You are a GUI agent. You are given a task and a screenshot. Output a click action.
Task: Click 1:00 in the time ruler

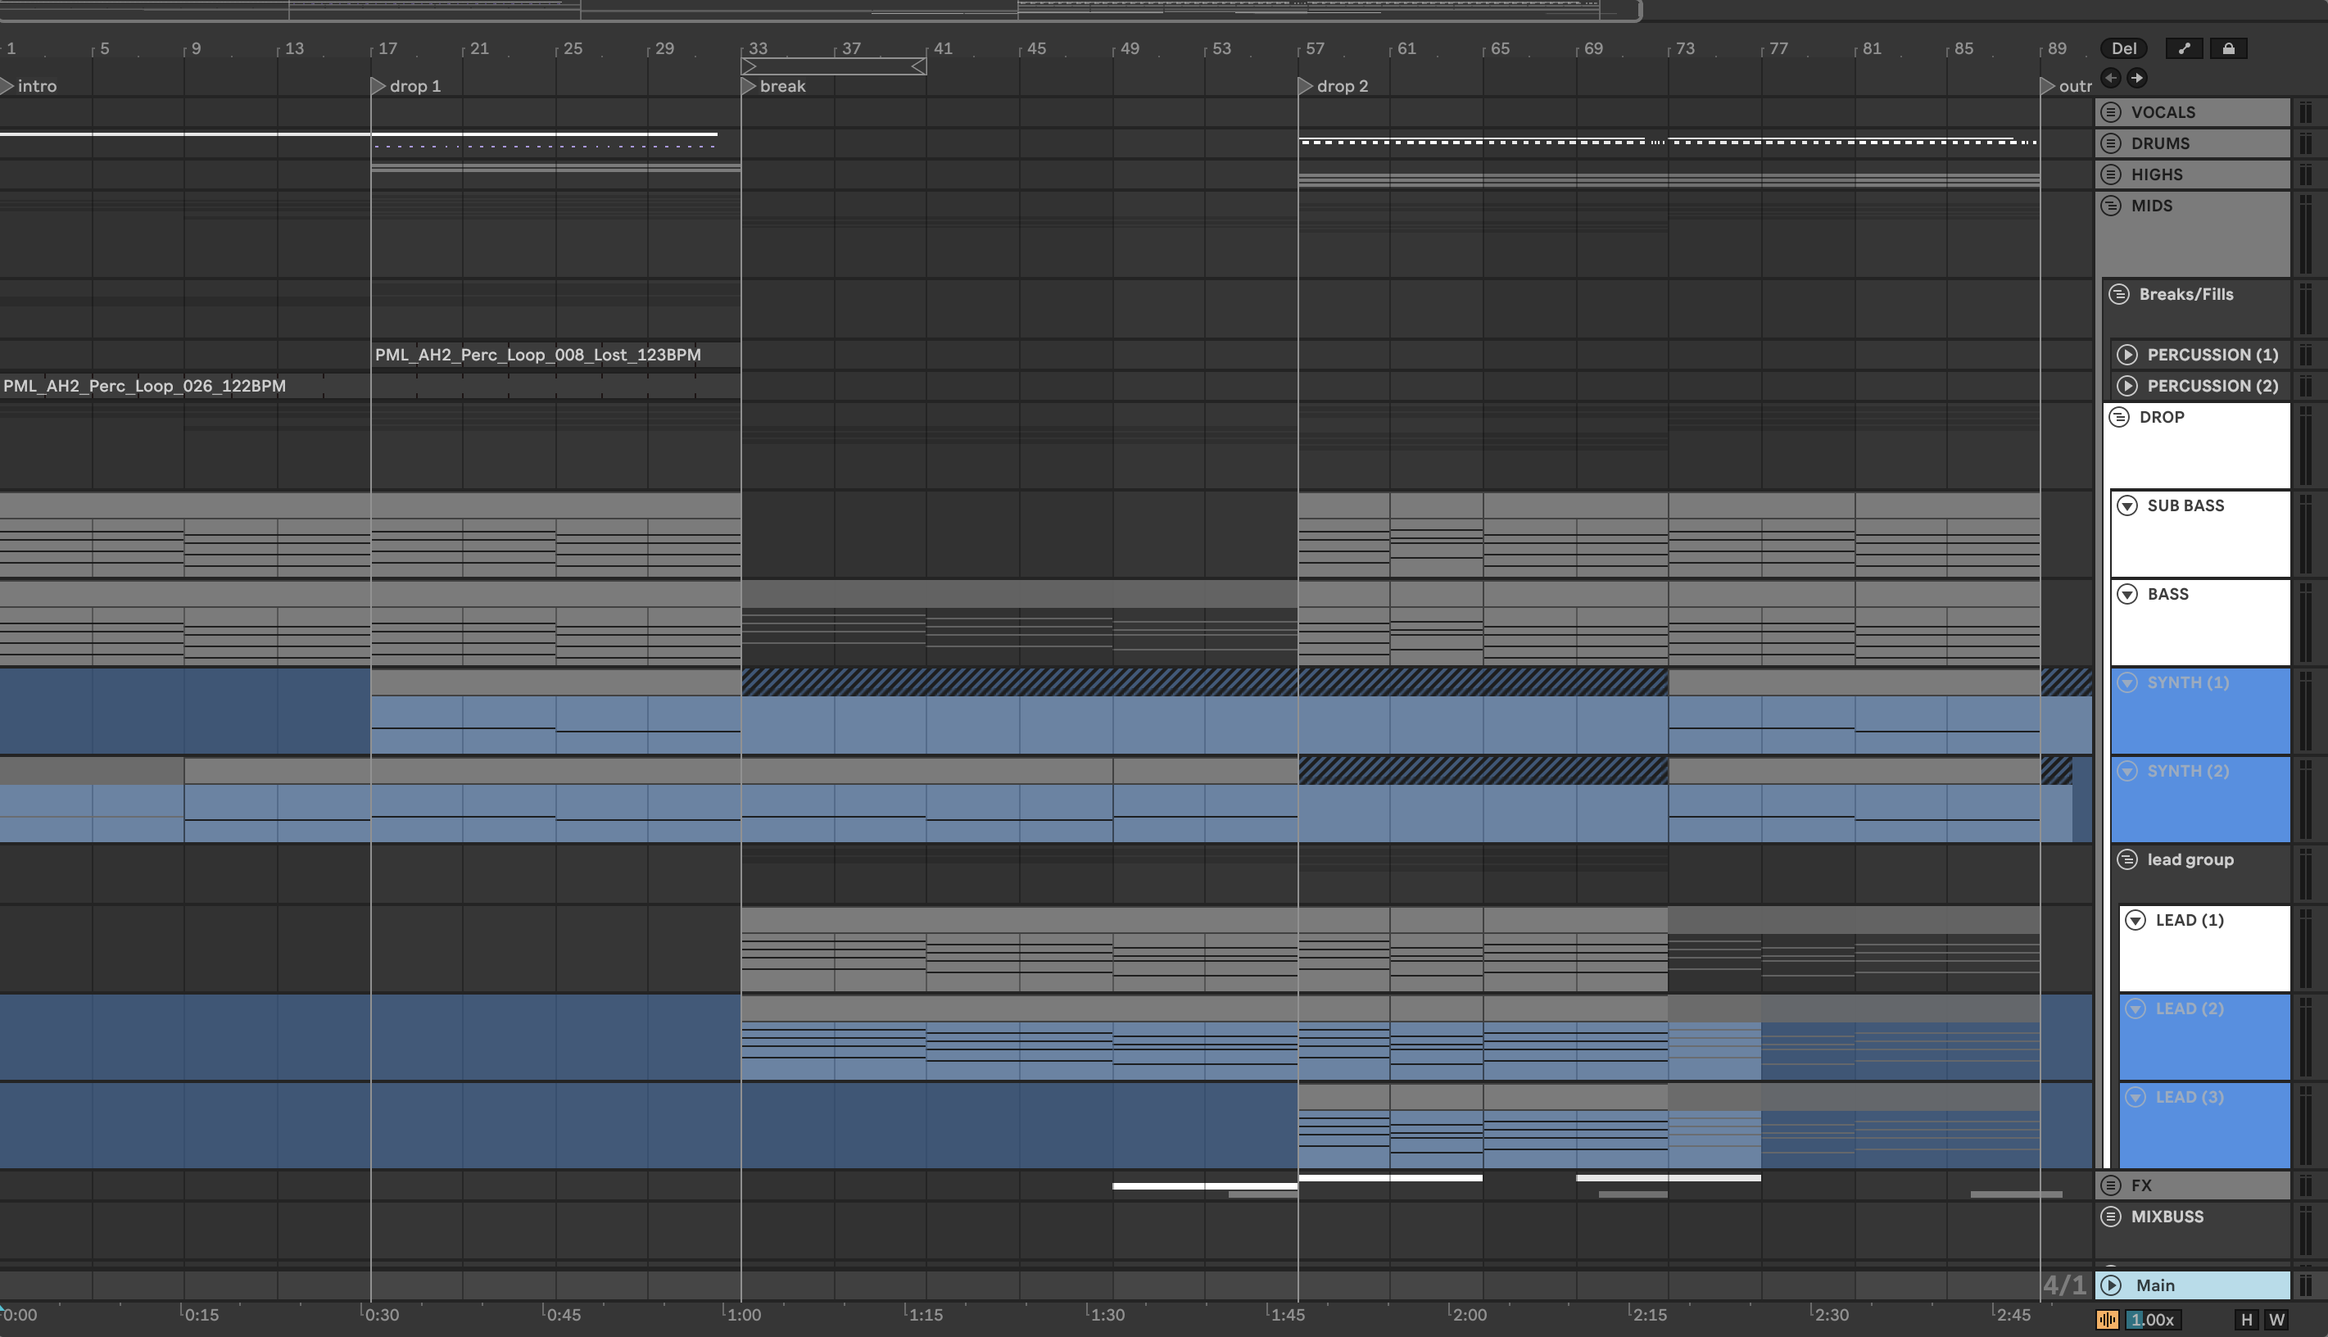(x=744, y=1315)
